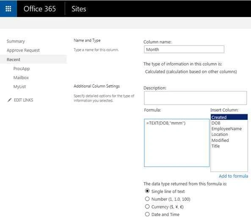Go to Office 365 home
This screenshot has height=219, width=251.
40,9
